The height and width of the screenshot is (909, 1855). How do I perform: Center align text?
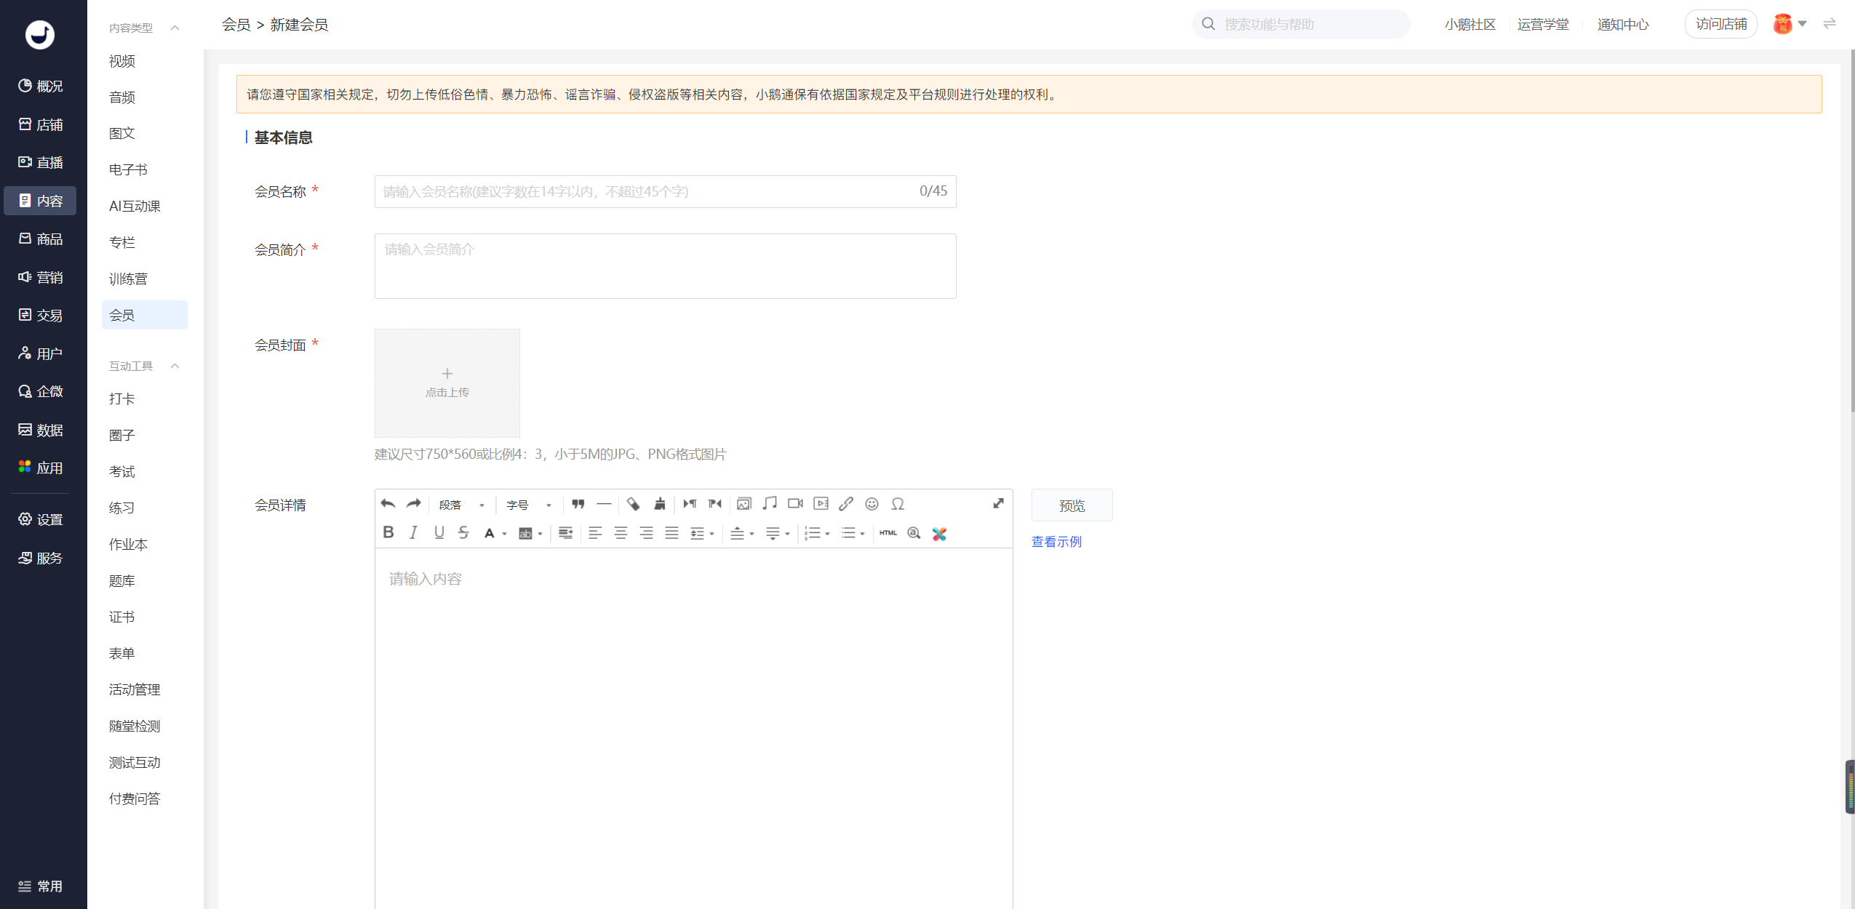pyautogui.click(x=621, y=533)
